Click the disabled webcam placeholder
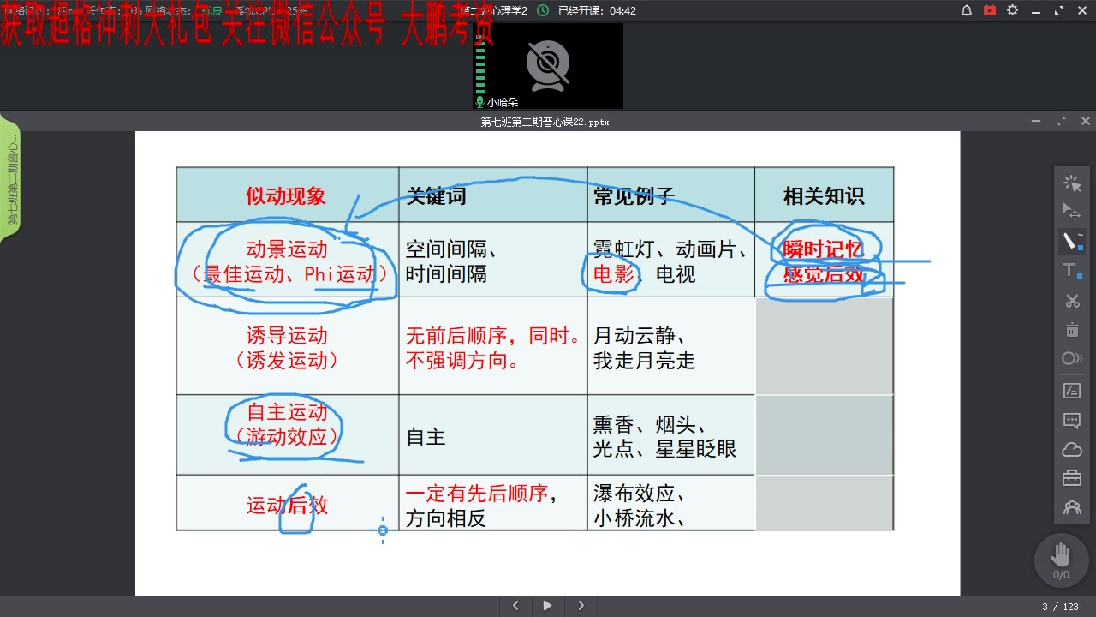This screenshot has width=1096, height=617. [548, 67]
